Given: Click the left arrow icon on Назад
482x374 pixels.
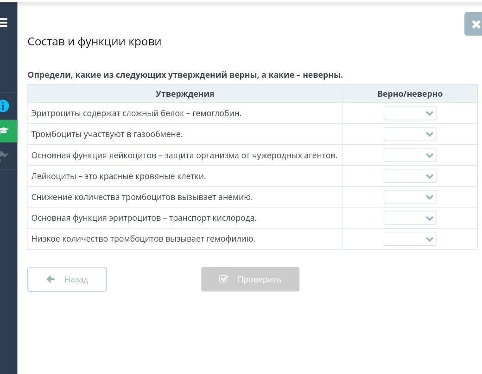Looking at the screenshot, I should coord(51,279).
